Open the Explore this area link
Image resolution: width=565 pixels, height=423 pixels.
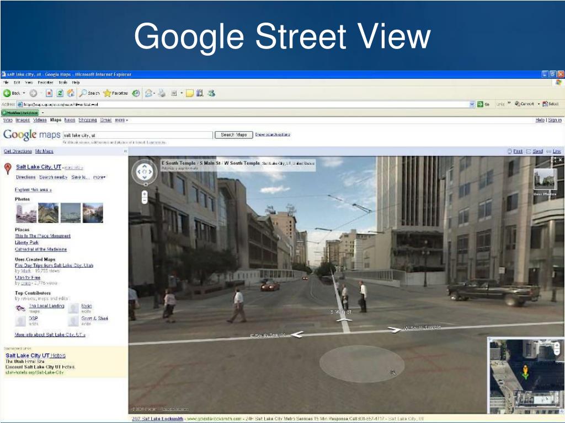pos(33,190)
